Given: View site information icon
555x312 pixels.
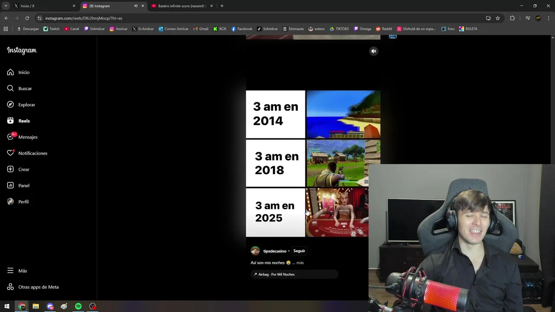Looking at the screenshot, I should click(x=39, y=18).
